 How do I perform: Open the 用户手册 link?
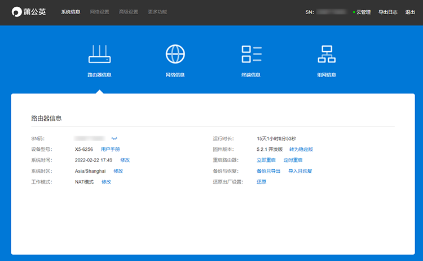click(x=110, y=149)
